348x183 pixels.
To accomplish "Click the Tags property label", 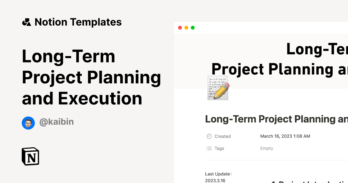I will [220, 148].
